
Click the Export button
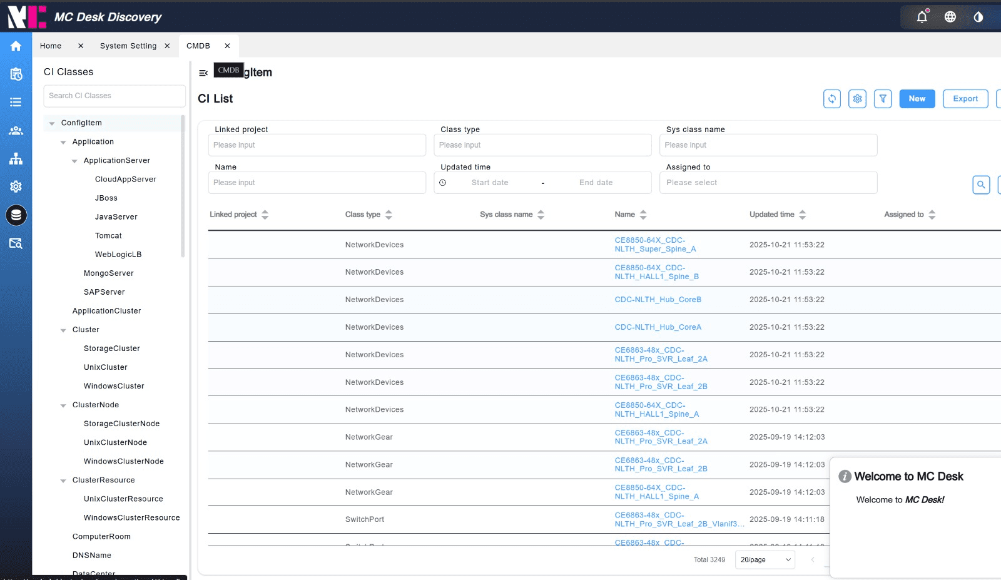pos(965,99)
